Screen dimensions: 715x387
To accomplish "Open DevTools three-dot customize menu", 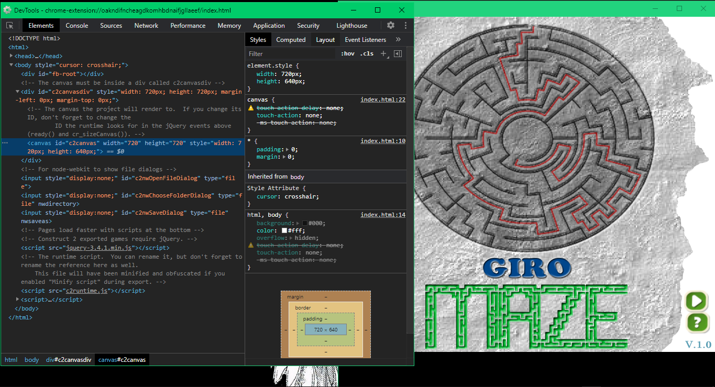I will pos(405,25).
